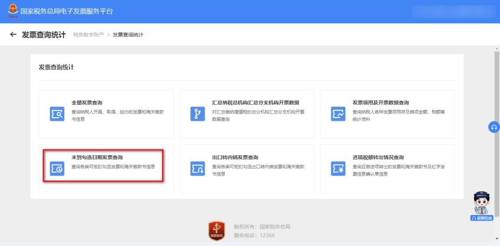This screenshot has width=500, height=246.
Task: Click the back arrow next to 发票查询统计
Action: [x=13, y=34]
